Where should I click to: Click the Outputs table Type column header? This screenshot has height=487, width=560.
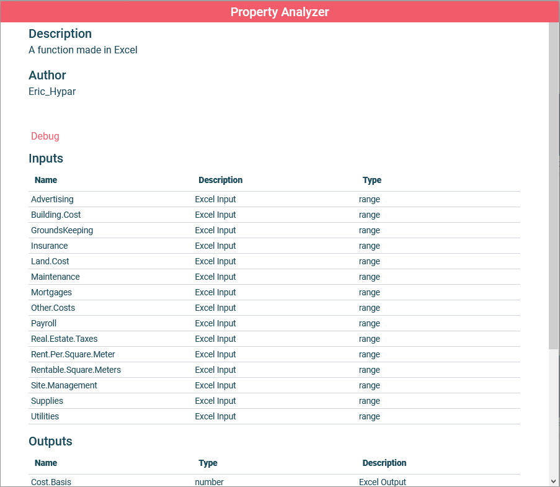point(208,463)
